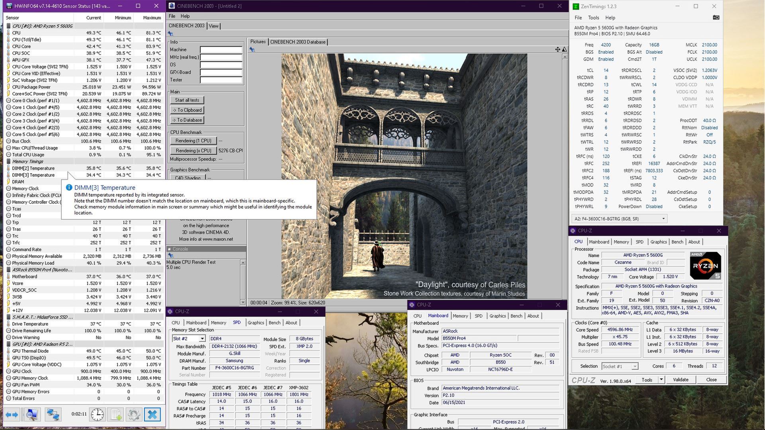Switch to CINEBENCH 2003 Database tab
This screenshot has width=765, height=430.
[x=298, y=42]
